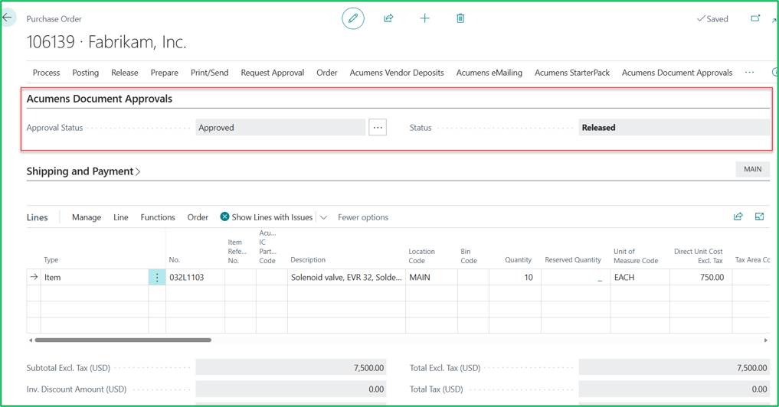779x407 pixels.
Task: Show more actions ellipsis in menu bar
Action: [x=750, y=73]
